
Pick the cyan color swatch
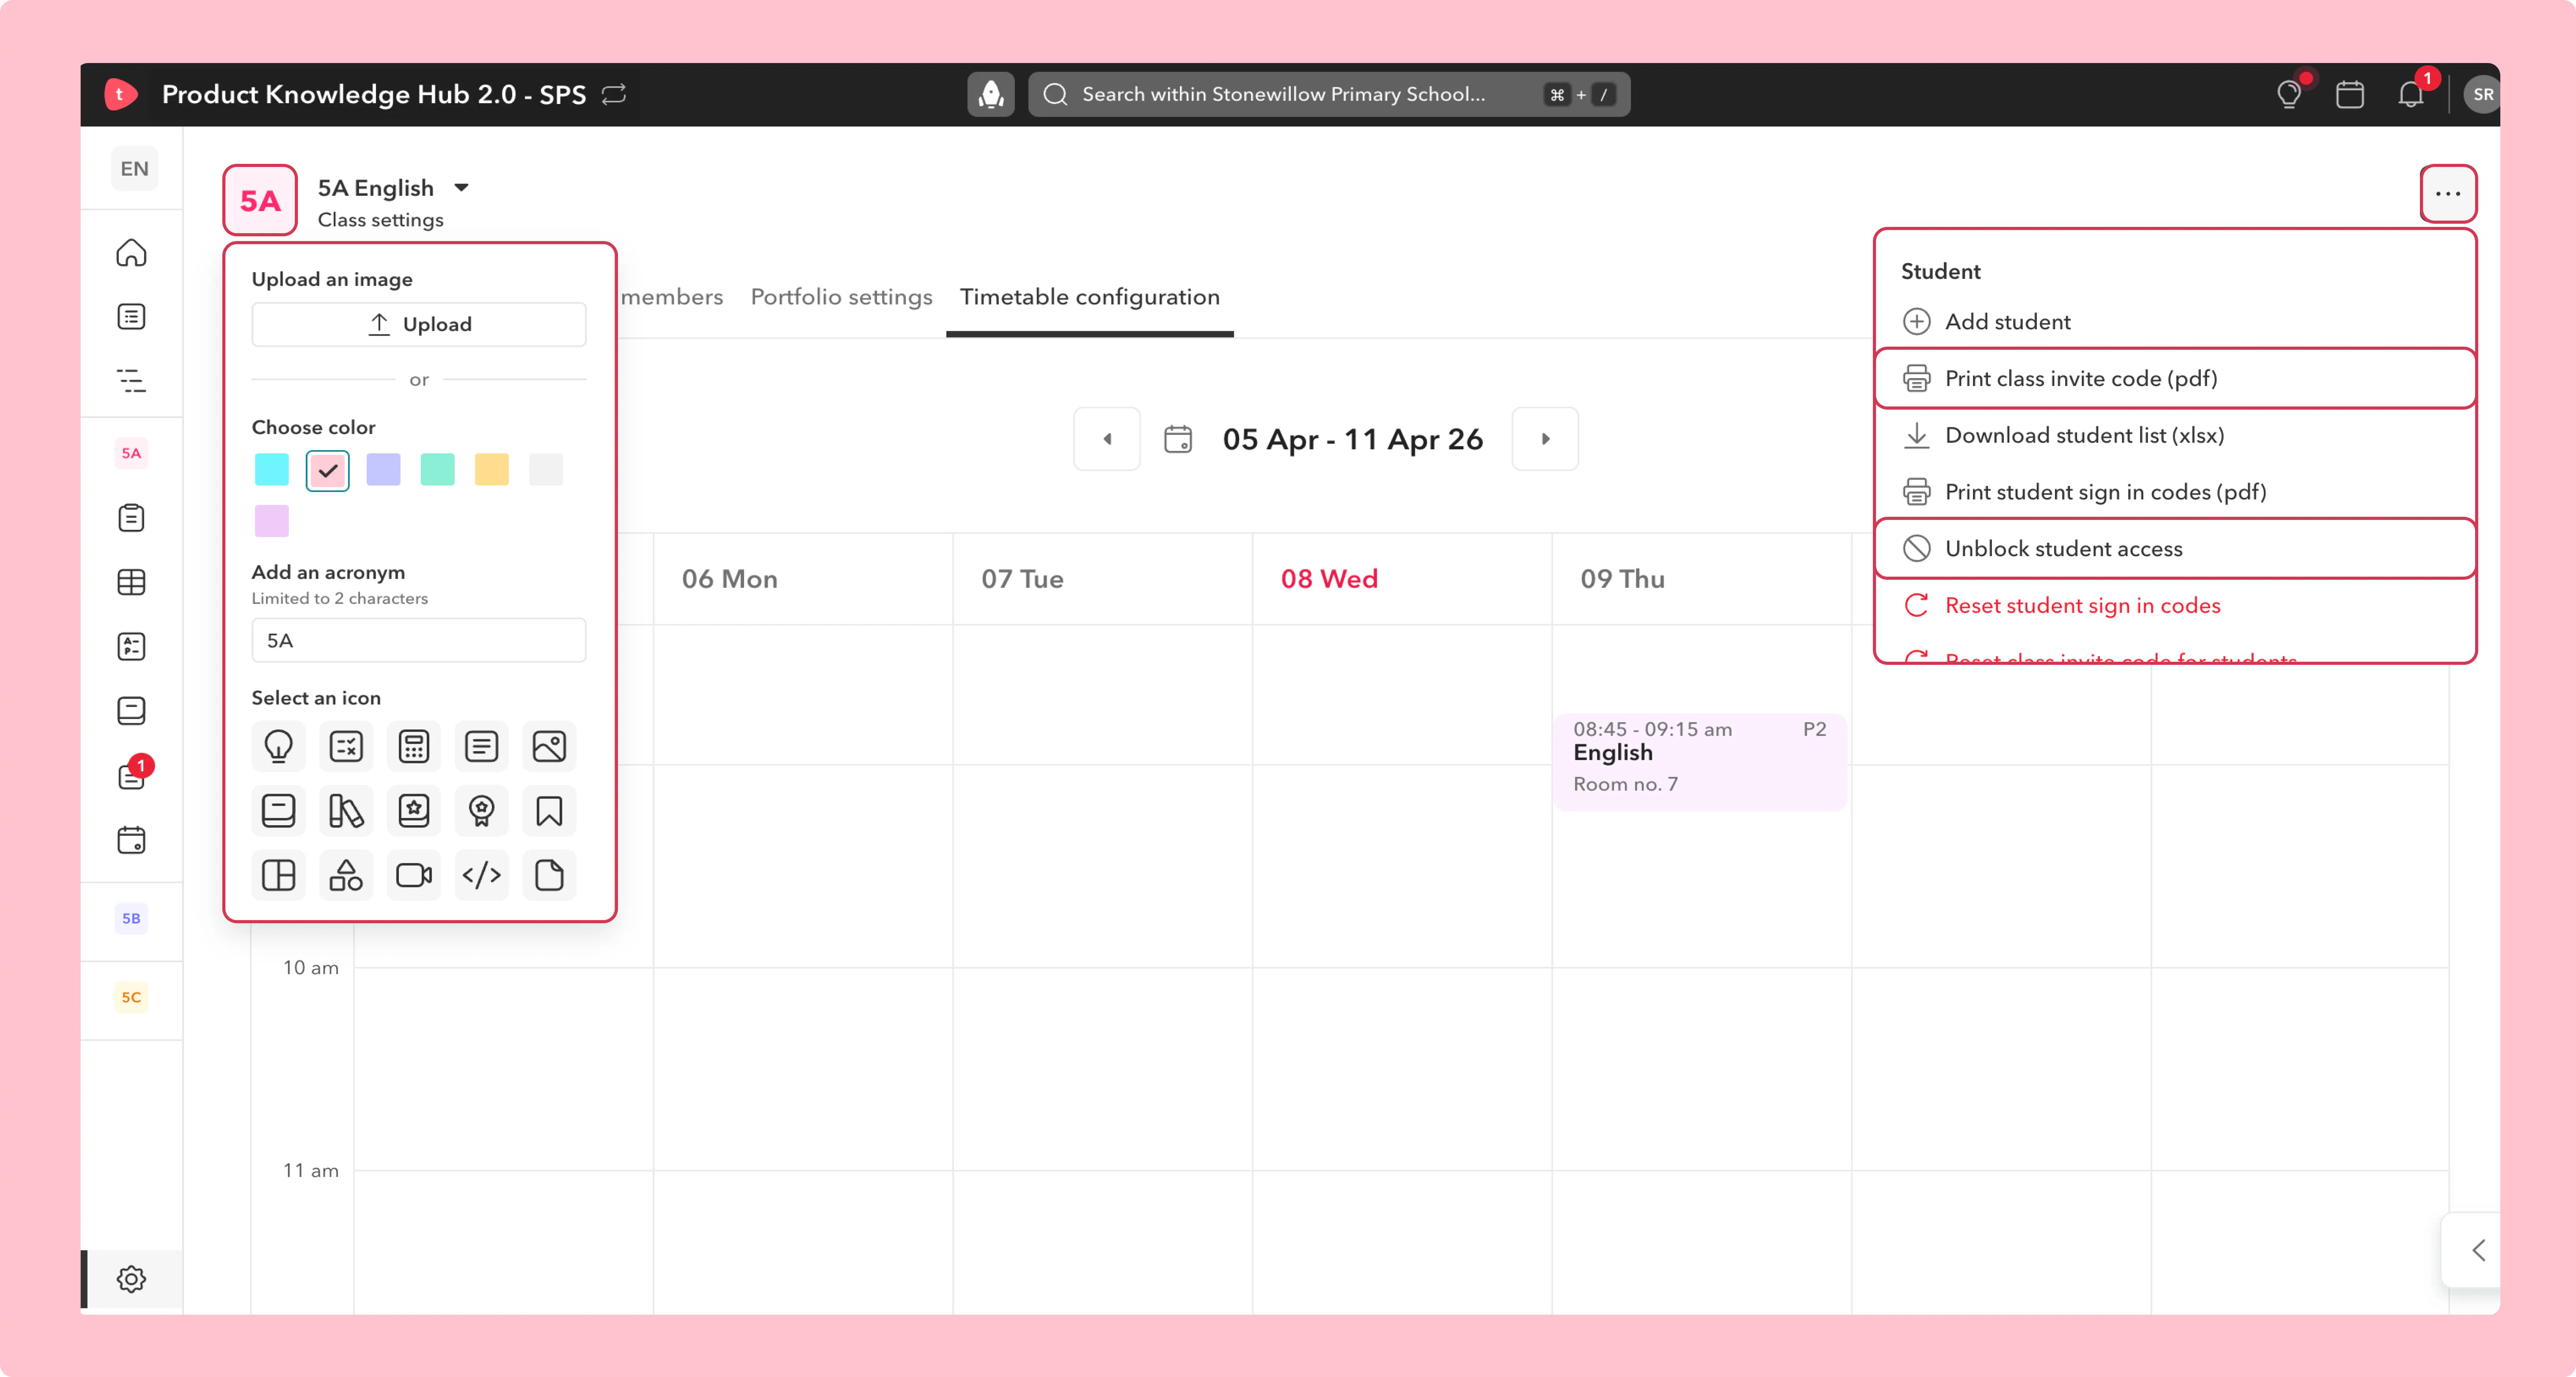tap(272, 470)
